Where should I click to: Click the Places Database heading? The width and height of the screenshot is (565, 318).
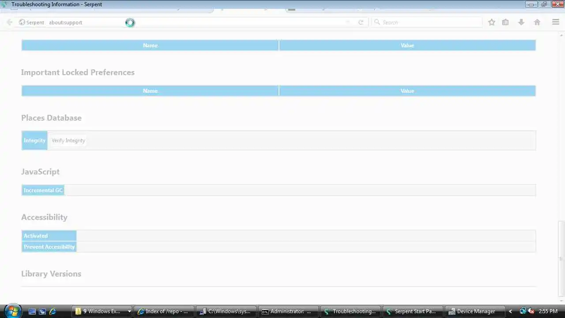(51, 118)
